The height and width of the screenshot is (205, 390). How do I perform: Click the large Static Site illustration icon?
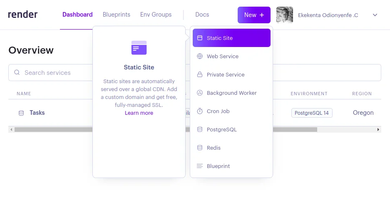coord(139,48)
